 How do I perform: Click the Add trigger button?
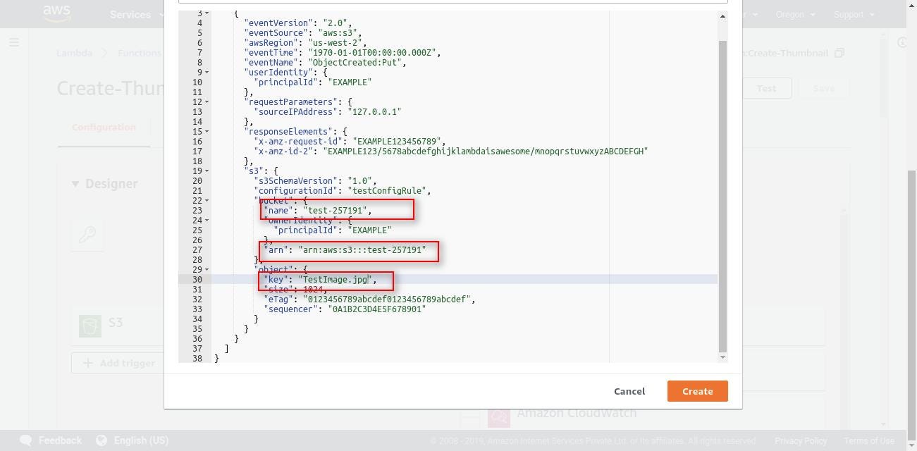point(118,363)
